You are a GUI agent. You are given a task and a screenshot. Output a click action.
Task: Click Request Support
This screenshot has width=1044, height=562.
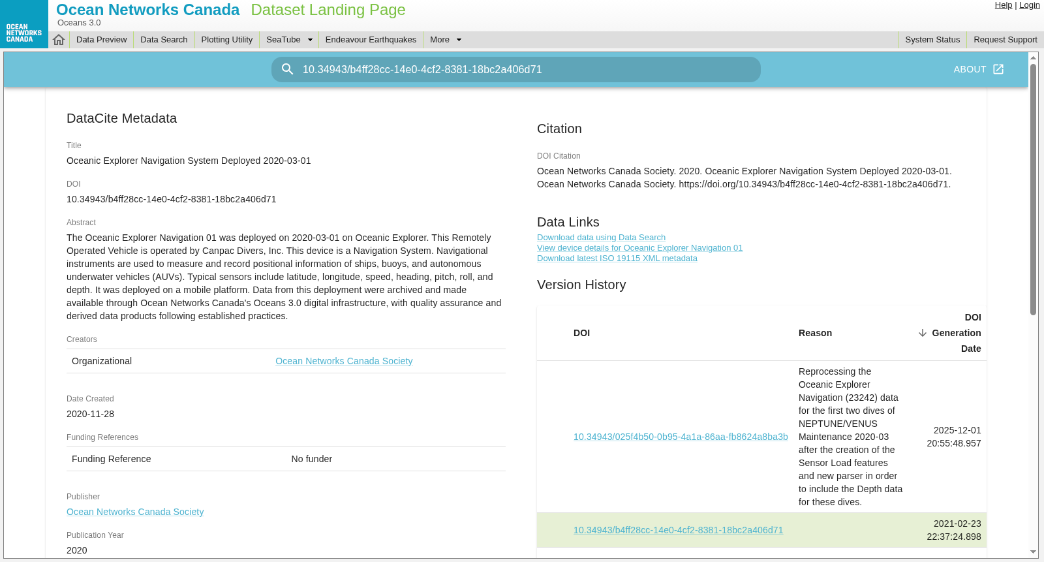pyautogui.click(x=1005, y=40)
